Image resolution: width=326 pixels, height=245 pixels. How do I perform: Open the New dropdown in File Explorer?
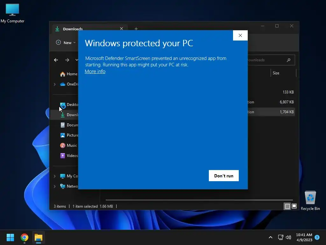(x=66, y=42)
